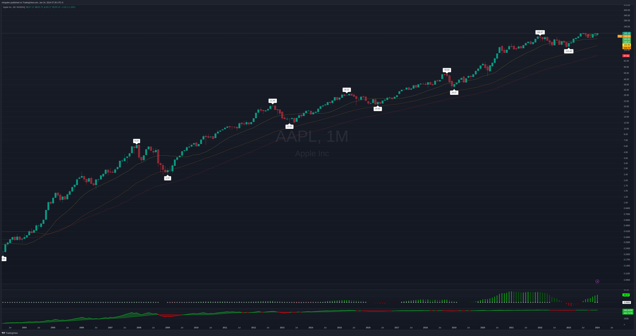The width and height of the screenshot is (636, 336).
Task: Click the orange Pre market label
Action: click(x=619, y=36)
